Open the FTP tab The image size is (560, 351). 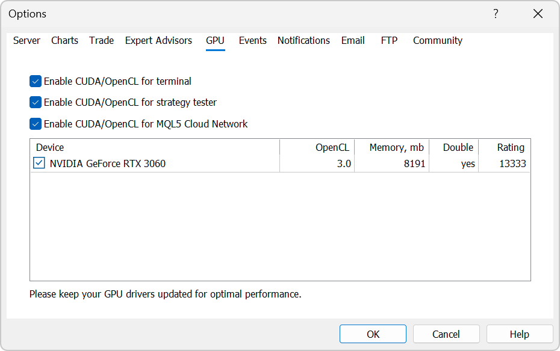(389, 40)
